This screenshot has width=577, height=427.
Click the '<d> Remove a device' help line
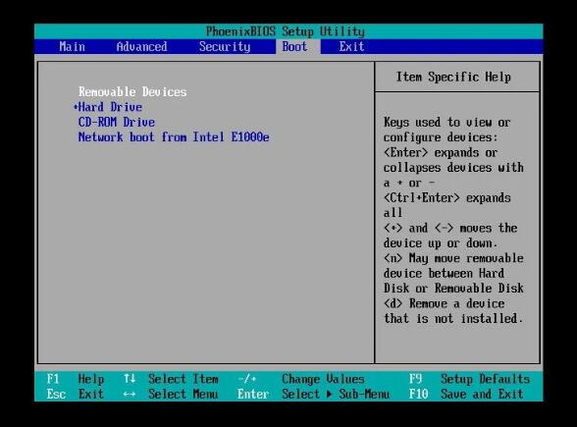[444, 303]
